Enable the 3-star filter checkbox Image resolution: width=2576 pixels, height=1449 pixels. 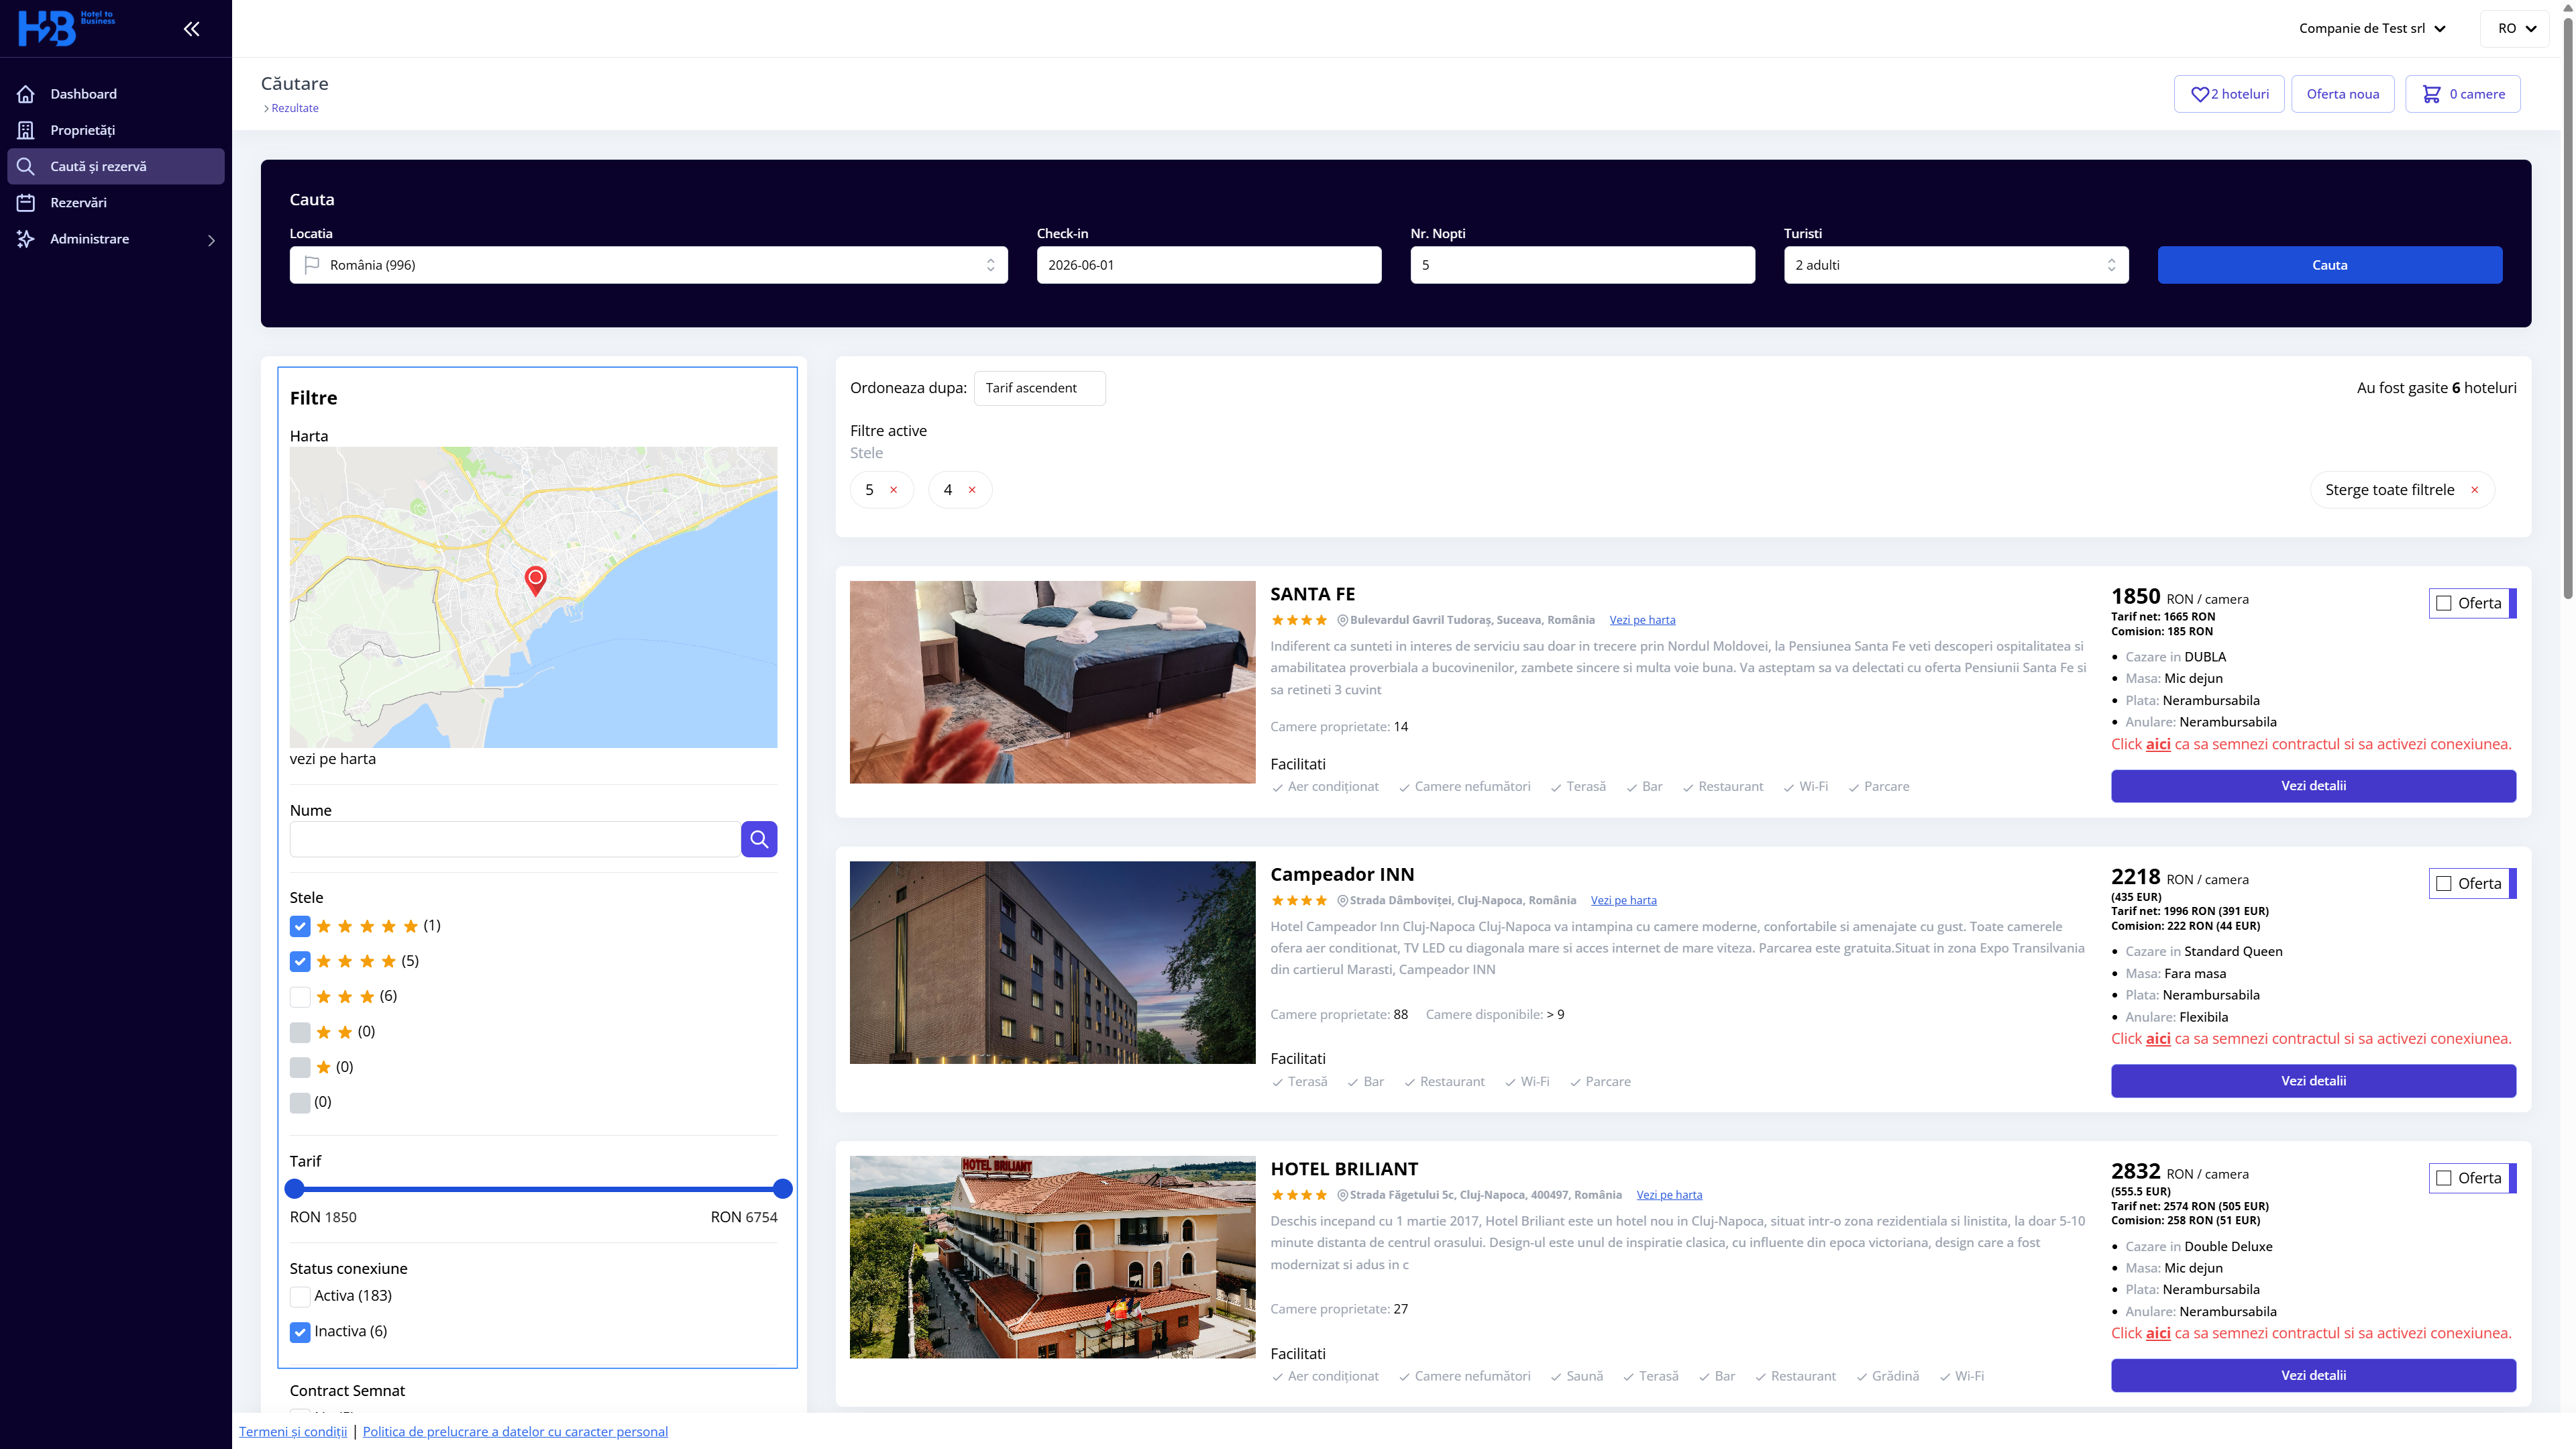(x=300, y=997)
